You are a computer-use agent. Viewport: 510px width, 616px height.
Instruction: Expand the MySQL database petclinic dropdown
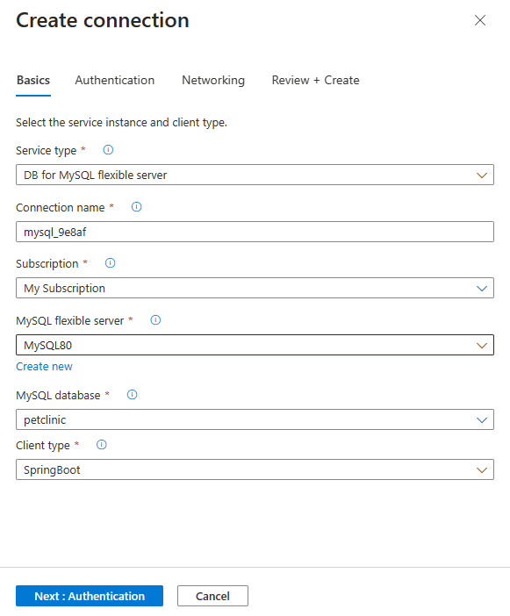pyautogui.click(x=255, y=419)
